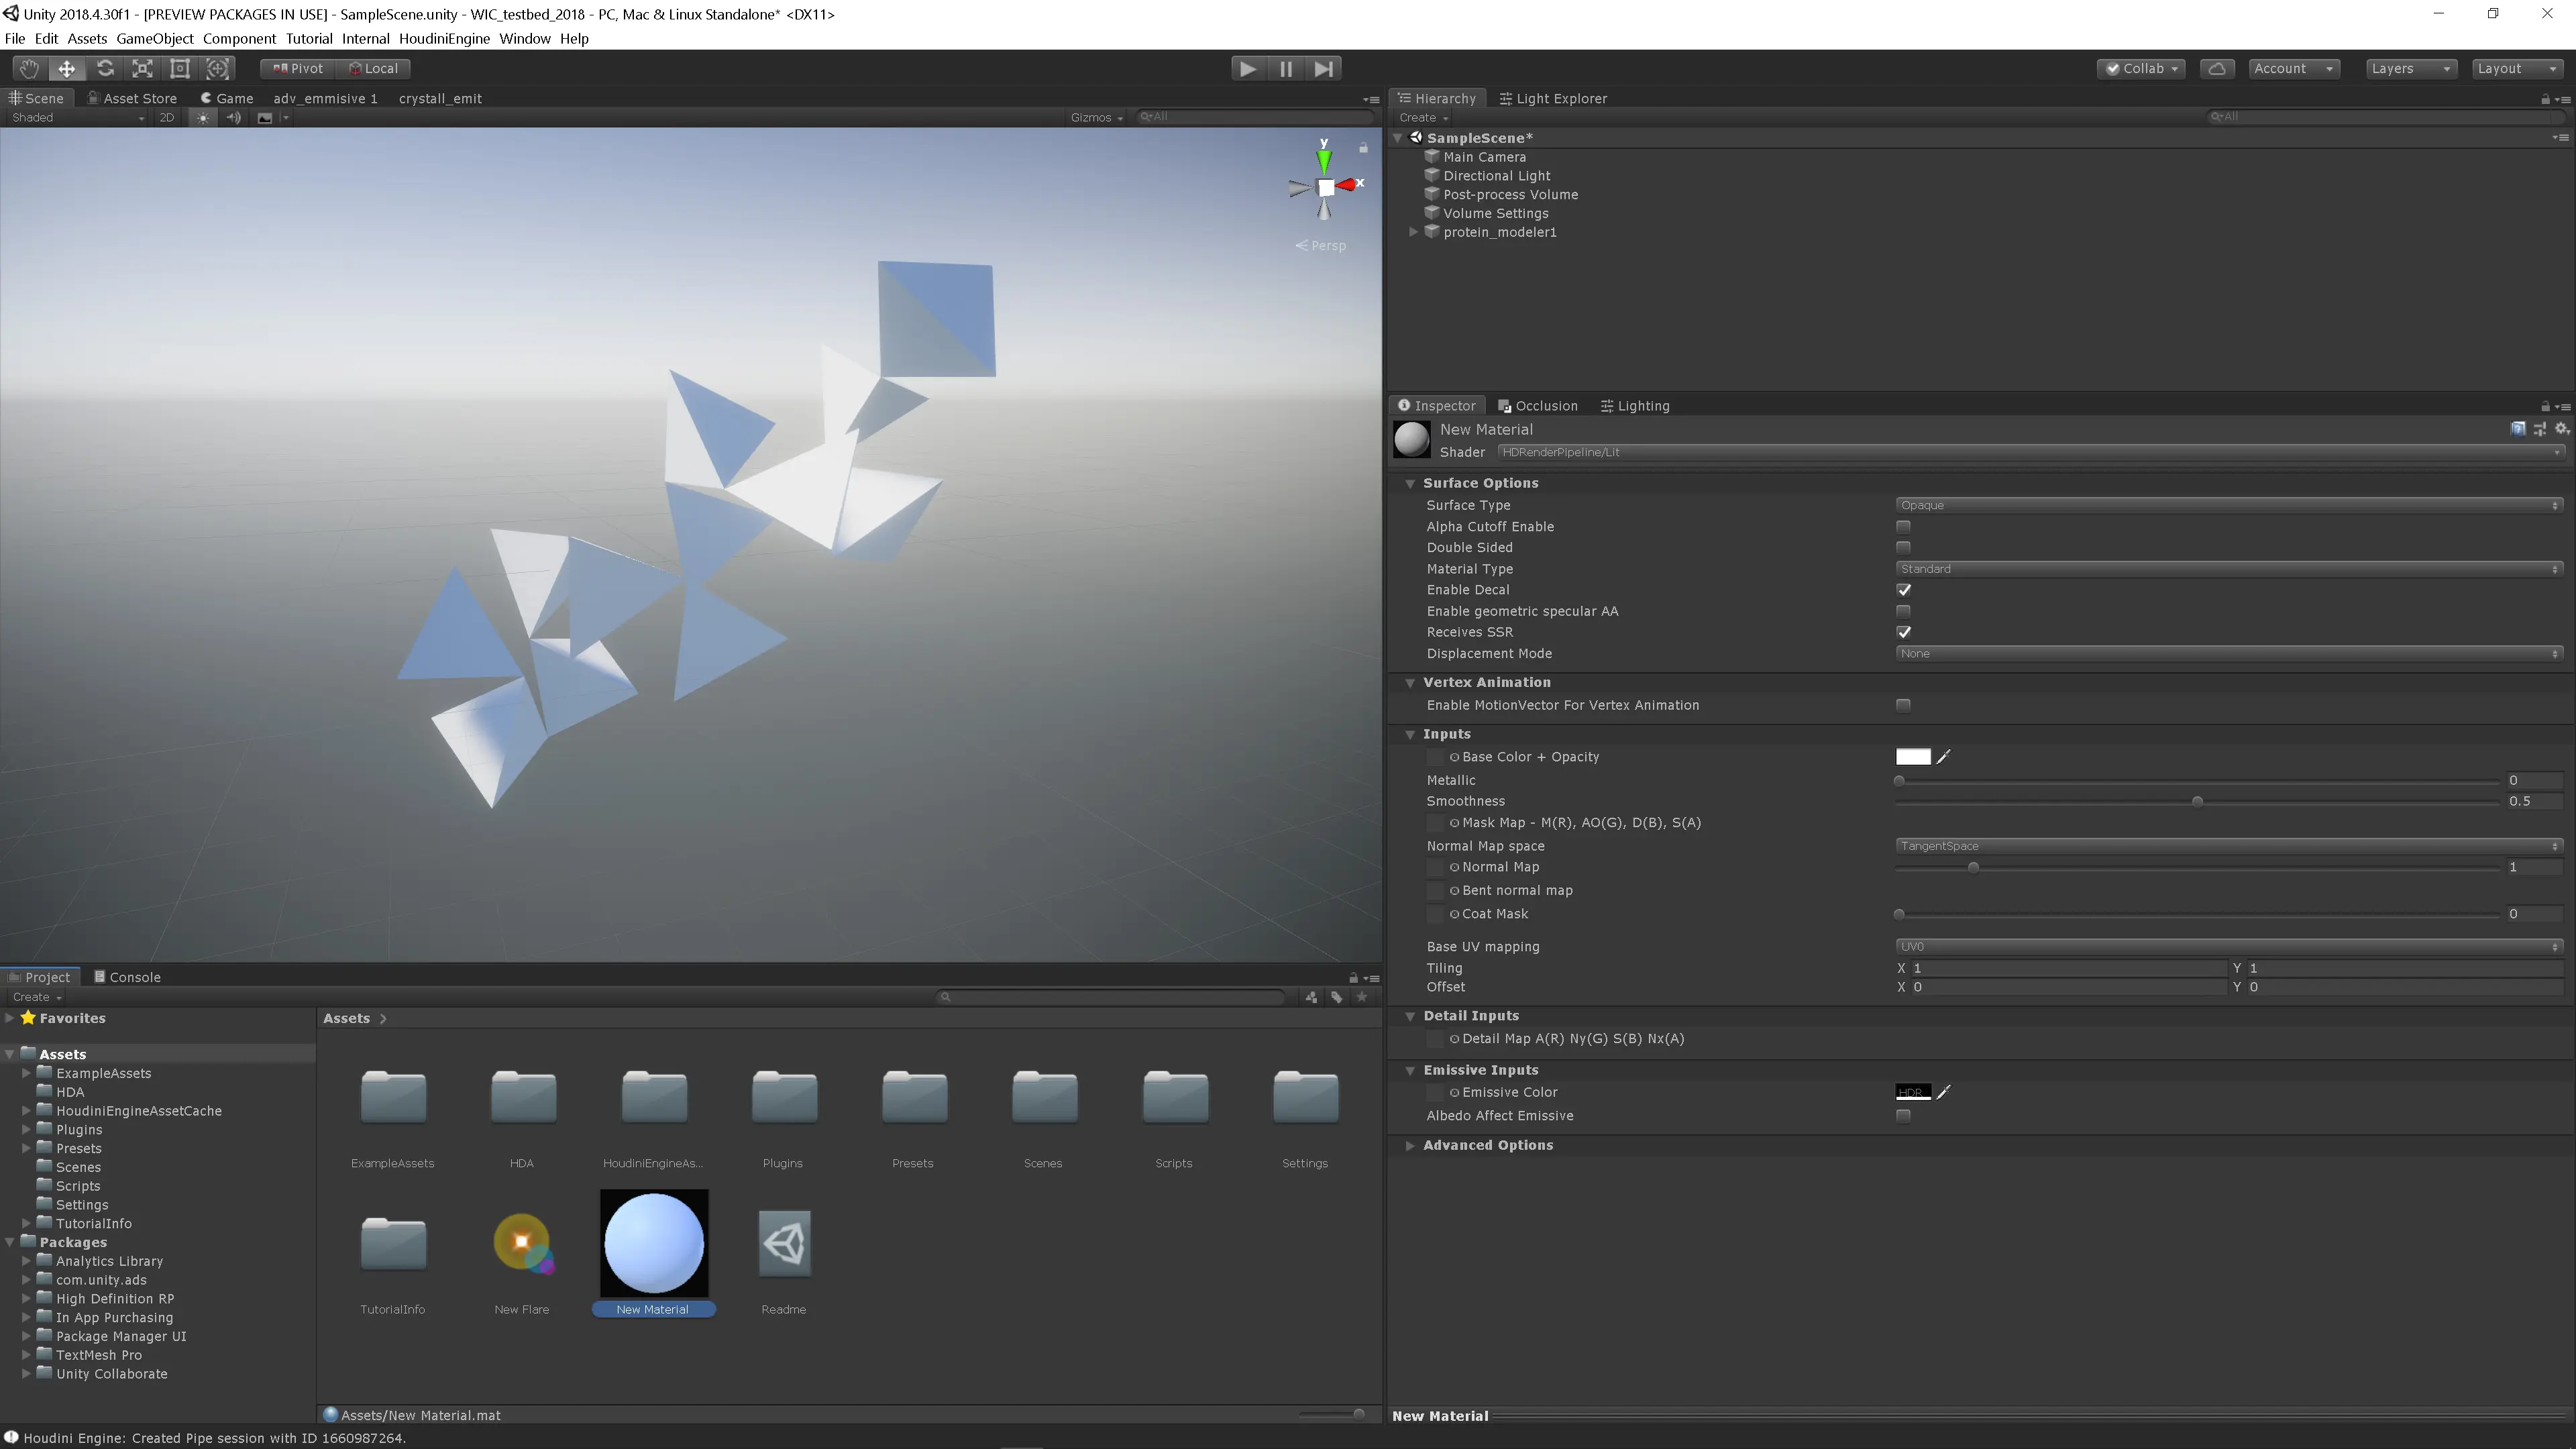Image resolution: width=2576 pixels, height=1449 pixels.
Task: Uncheck Receives SSR
Action: click(1903, 632)
